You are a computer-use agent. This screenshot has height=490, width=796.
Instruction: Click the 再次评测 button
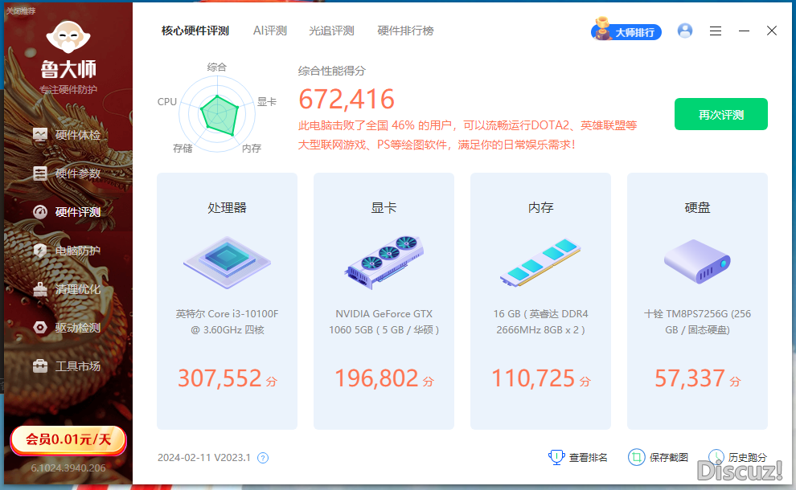pos(721,114)
